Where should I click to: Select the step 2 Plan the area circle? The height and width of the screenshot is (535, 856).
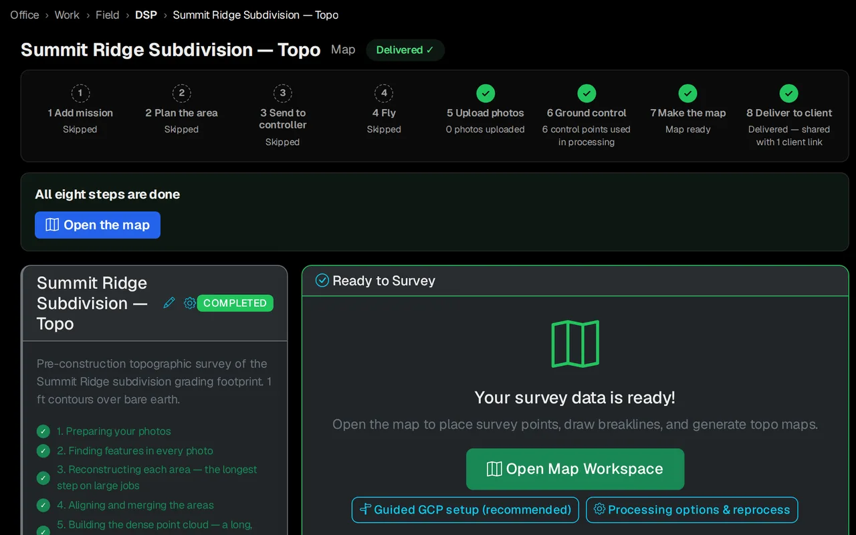coord(181,93)
